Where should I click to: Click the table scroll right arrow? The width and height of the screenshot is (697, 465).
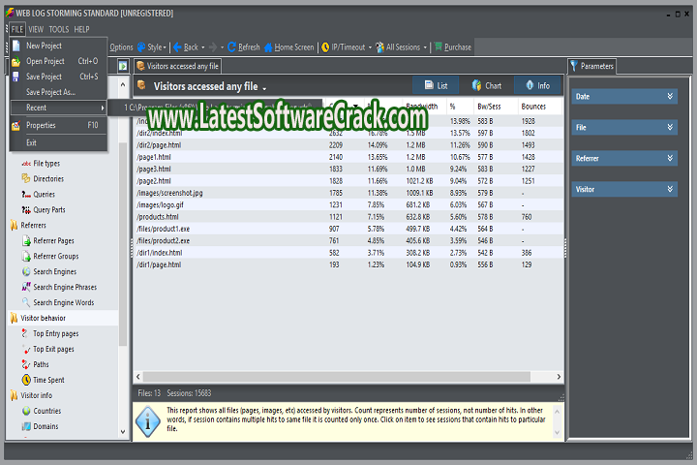(x=559, y=377)
